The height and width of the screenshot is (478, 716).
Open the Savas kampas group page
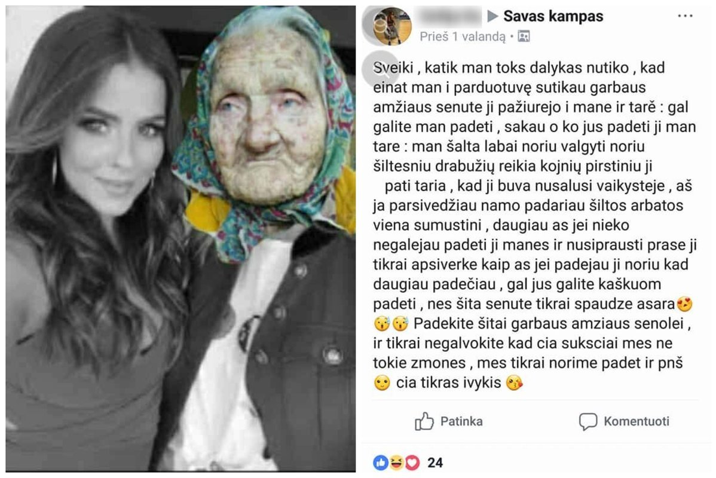(553, 17)
